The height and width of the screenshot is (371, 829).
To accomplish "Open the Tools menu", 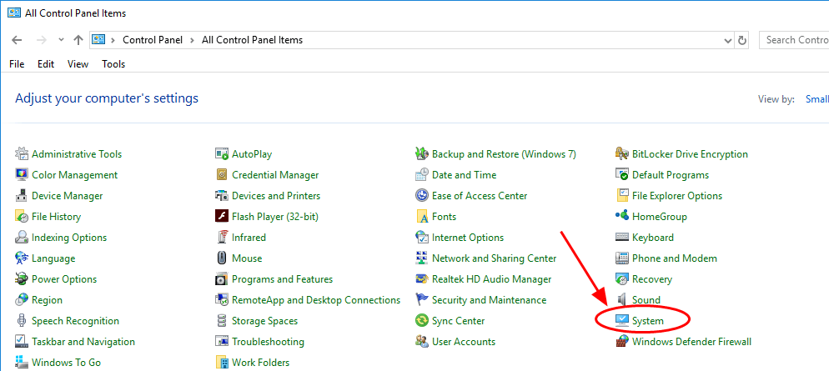I will 113,64.
